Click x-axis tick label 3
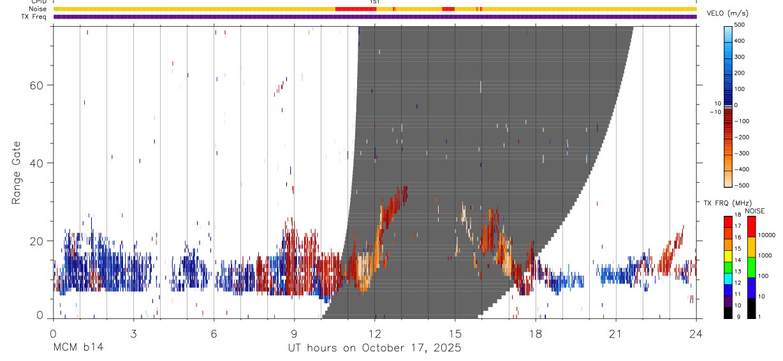 click(x=133, y=333)
